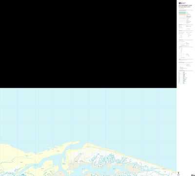Select the blue band in the legend colour key

(x=182, y=12)
